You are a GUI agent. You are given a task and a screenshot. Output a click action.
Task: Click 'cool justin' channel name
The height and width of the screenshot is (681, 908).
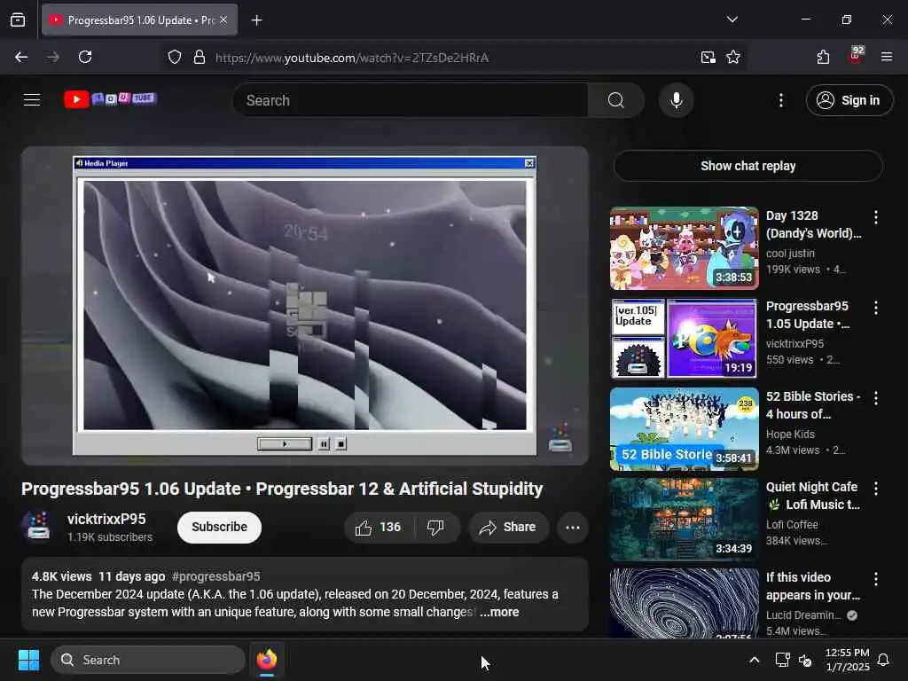pos(790,253)
